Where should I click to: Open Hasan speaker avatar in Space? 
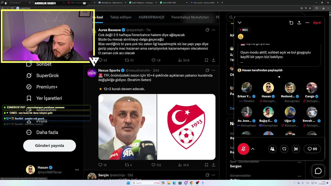(x=268, y=88)
